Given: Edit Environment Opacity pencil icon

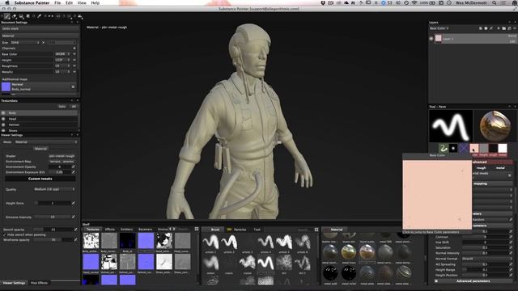Looking at the screenshot, I should coord(73,167).
